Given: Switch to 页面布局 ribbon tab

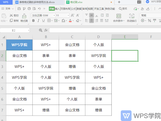Looking at the screenshot, I should (x=65, y=9).
